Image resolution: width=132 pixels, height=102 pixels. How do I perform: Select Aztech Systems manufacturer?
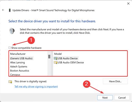(x=19, y=67)
